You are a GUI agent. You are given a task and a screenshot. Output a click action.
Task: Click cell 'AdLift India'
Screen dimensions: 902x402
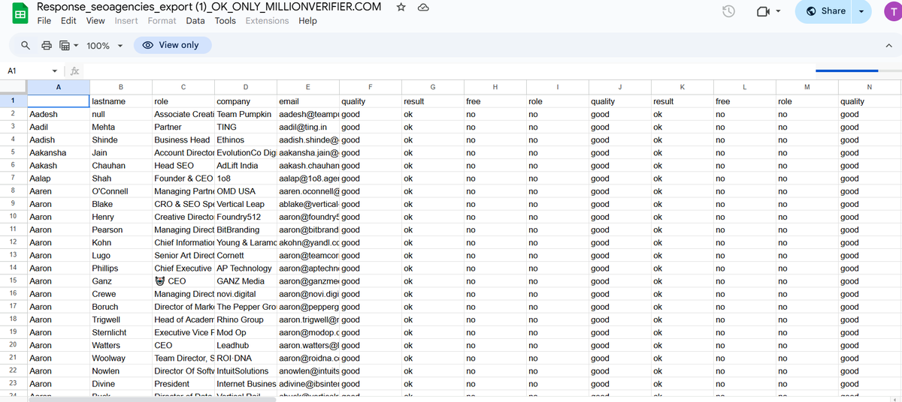tap(245, 166)
